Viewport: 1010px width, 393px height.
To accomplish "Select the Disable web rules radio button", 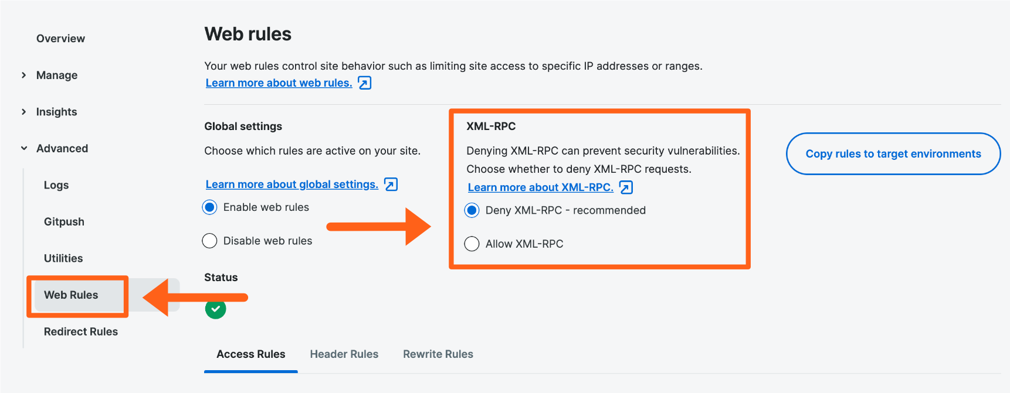I will point(209,240).
